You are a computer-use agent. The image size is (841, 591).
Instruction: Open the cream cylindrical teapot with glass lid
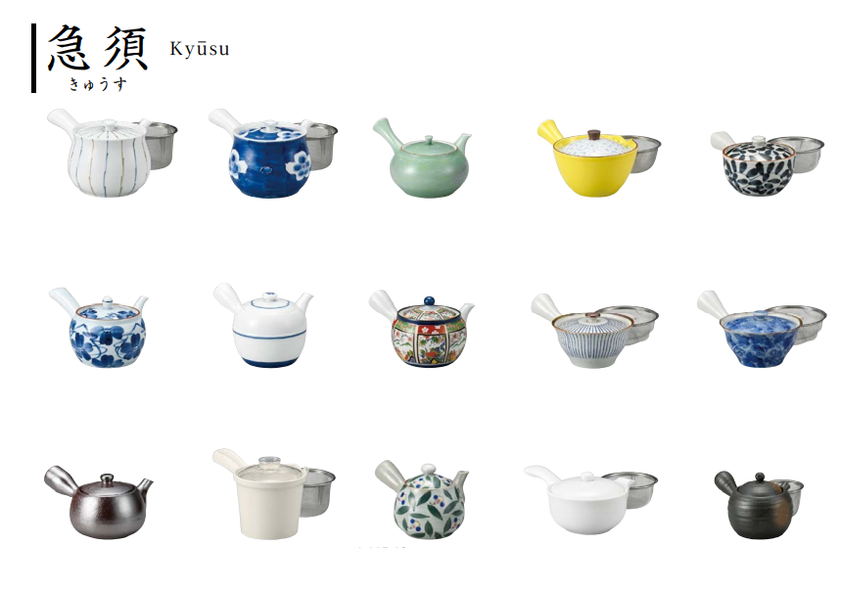pyautogui.click(x=273, y=493)
